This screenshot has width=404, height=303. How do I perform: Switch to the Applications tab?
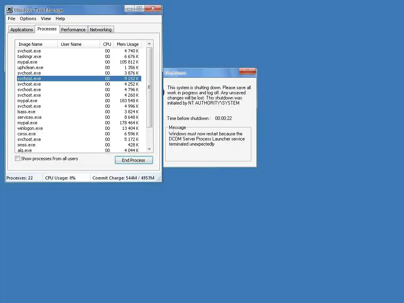tap(22, 30)
